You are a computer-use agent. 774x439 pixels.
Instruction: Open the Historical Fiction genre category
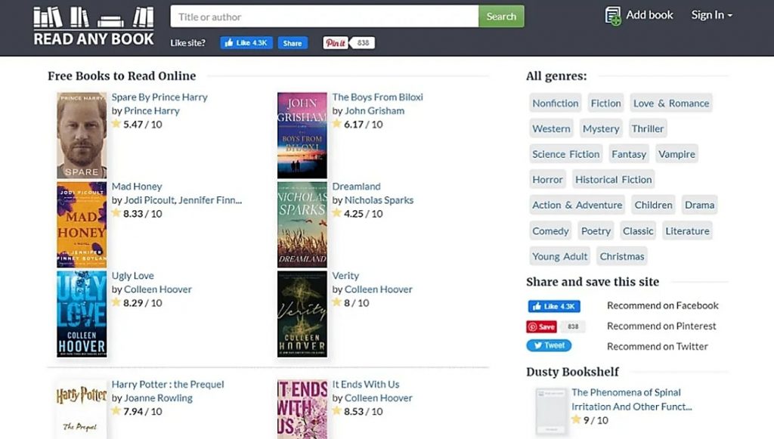coord(613,179)
